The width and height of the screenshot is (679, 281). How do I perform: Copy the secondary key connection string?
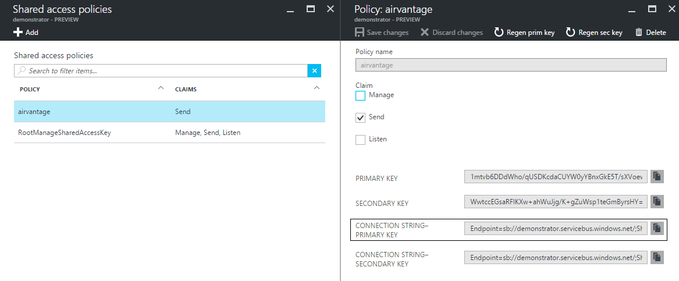point(656,257)
